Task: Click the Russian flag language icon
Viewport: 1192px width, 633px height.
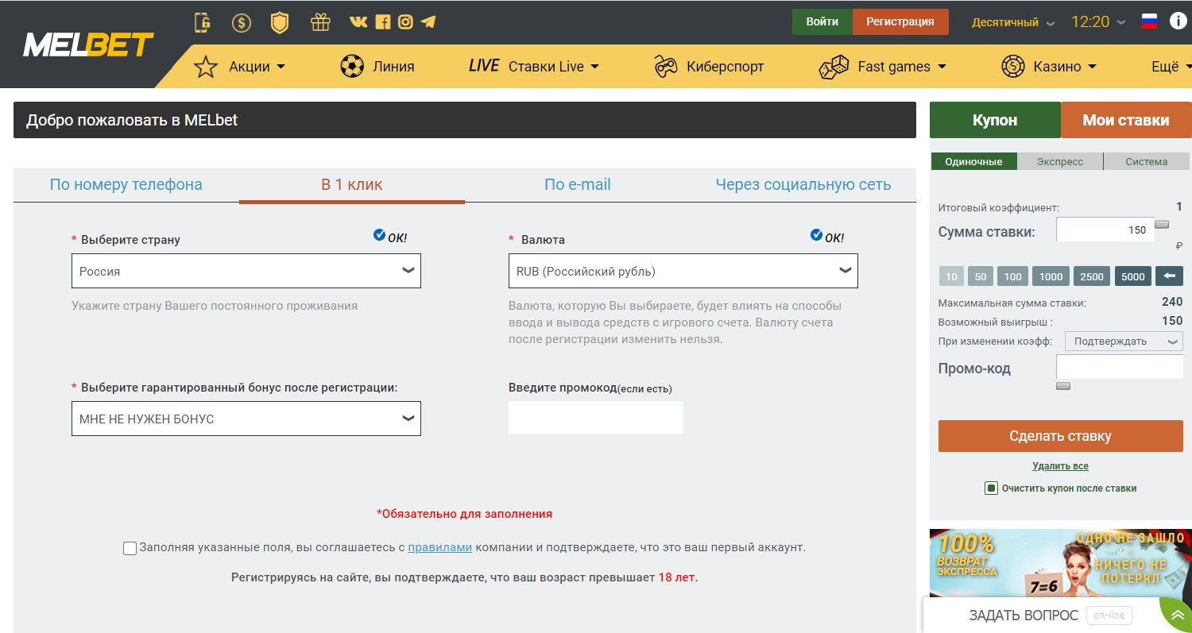Action: tap(1149, 22)
